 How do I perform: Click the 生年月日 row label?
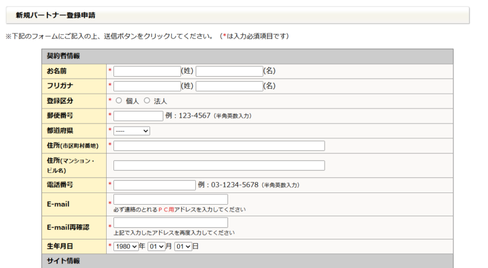pyautogui.click(x=60, y=246)
